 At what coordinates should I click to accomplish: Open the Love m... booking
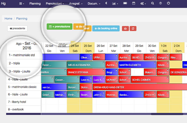pos(86,80)
